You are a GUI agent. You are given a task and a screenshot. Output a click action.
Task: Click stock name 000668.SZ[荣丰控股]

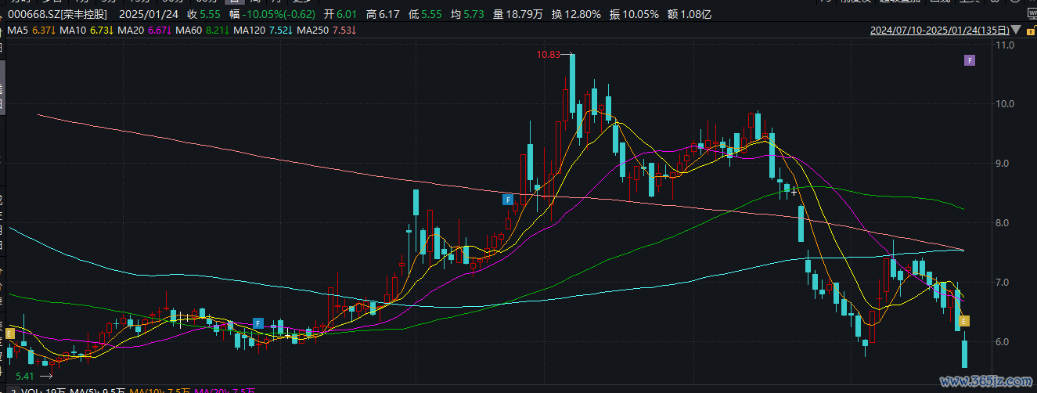(x=56, y=15)
